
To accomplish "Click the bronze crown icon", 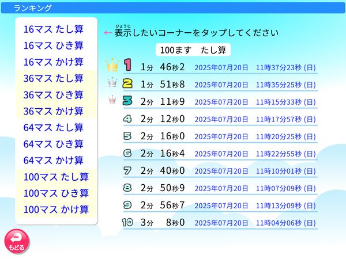I will click(x=112, y=100).
